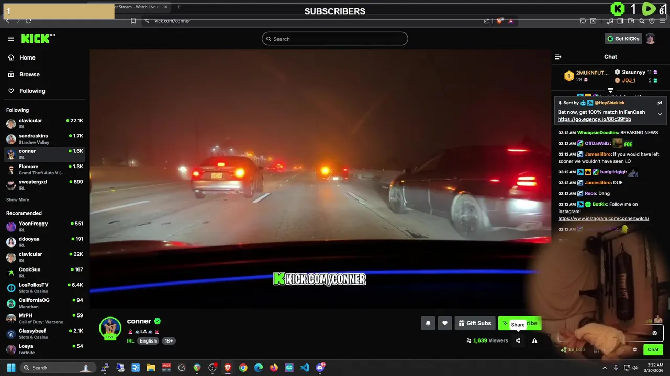Click the Brave shields icon
670x376 pixels.
coord(499,21)
